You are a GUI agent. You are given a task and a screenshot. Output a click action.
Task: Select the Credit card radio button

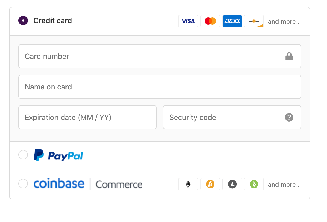coord(23,21)
